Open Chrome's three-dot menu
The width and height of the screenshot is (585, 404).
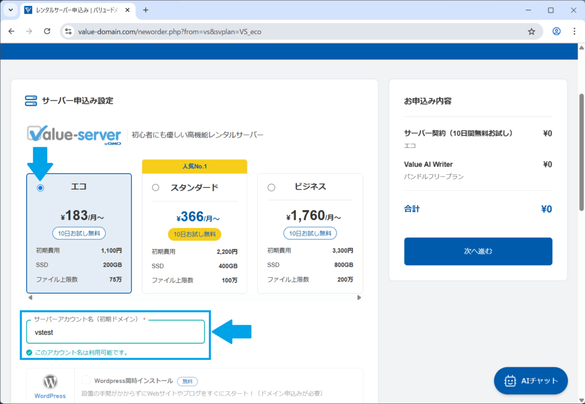pyautogui.click(x=574, y=31)
